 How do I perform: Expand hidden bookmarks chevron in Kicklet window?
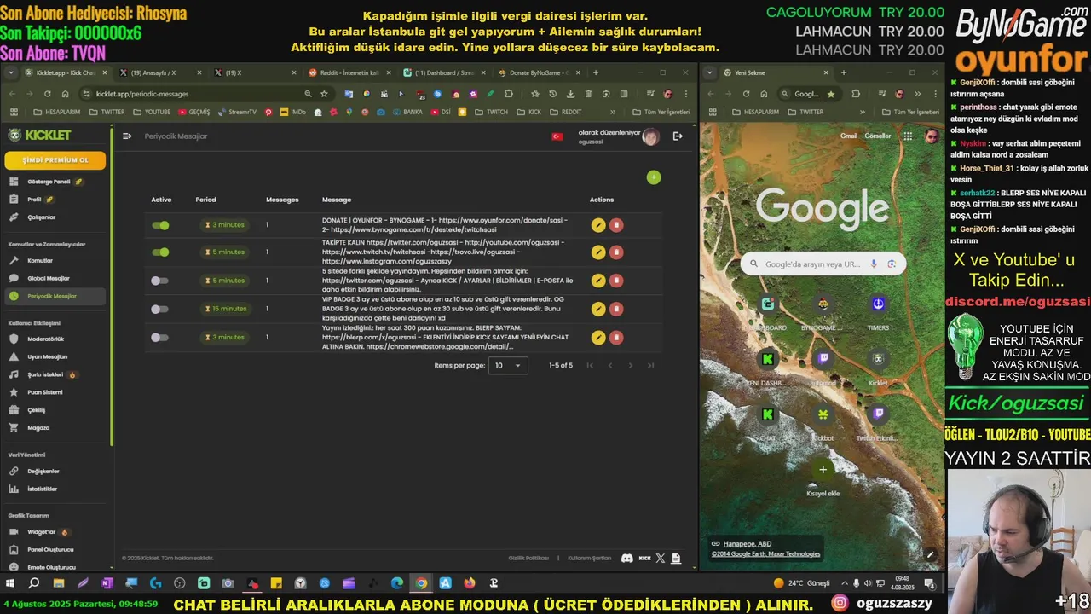click(613, 112)
